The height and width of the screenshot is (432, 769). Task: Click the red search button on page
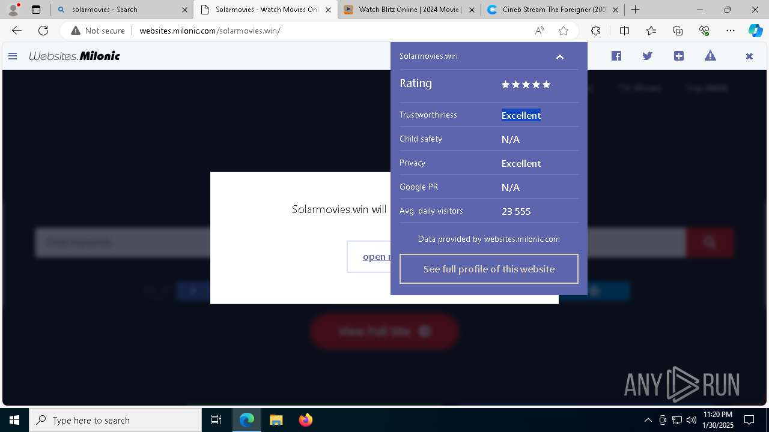[710, 242]
